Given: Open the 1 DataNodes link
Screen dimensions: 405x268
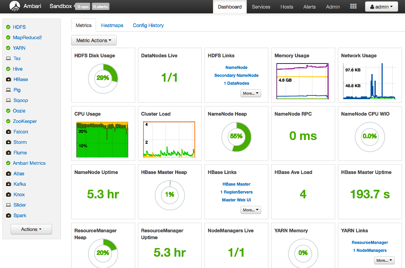Looking at the screenshot, I should (x=236, y=83).
